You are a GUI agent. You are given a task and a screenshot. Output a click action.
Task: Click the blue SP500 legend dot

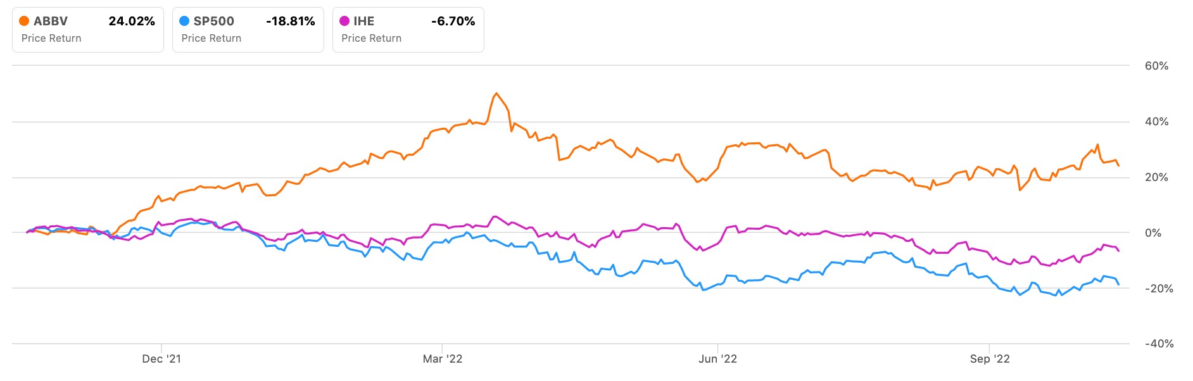[184, 21]
